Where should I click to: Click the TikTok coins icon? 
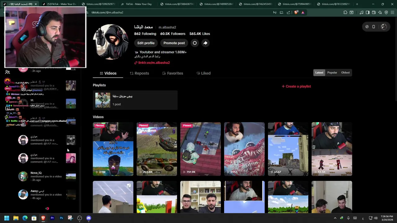367,27
